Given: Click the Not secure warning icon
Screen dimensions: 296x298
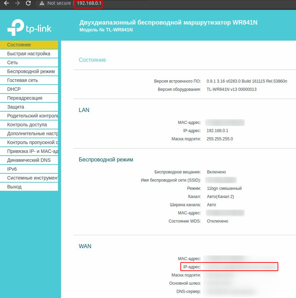Looking at the screenshot, I should pyautogui.click(x=42, y=3).
